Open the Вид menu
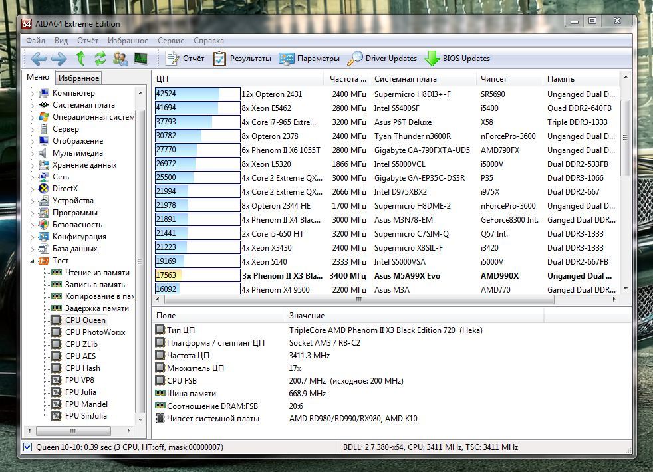Viewport: 653px width, 472px height. [61, 41]
